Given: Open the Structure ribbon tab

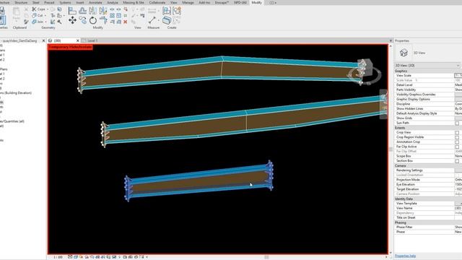Looking at the screenshot, I should [x=21, y=2].
